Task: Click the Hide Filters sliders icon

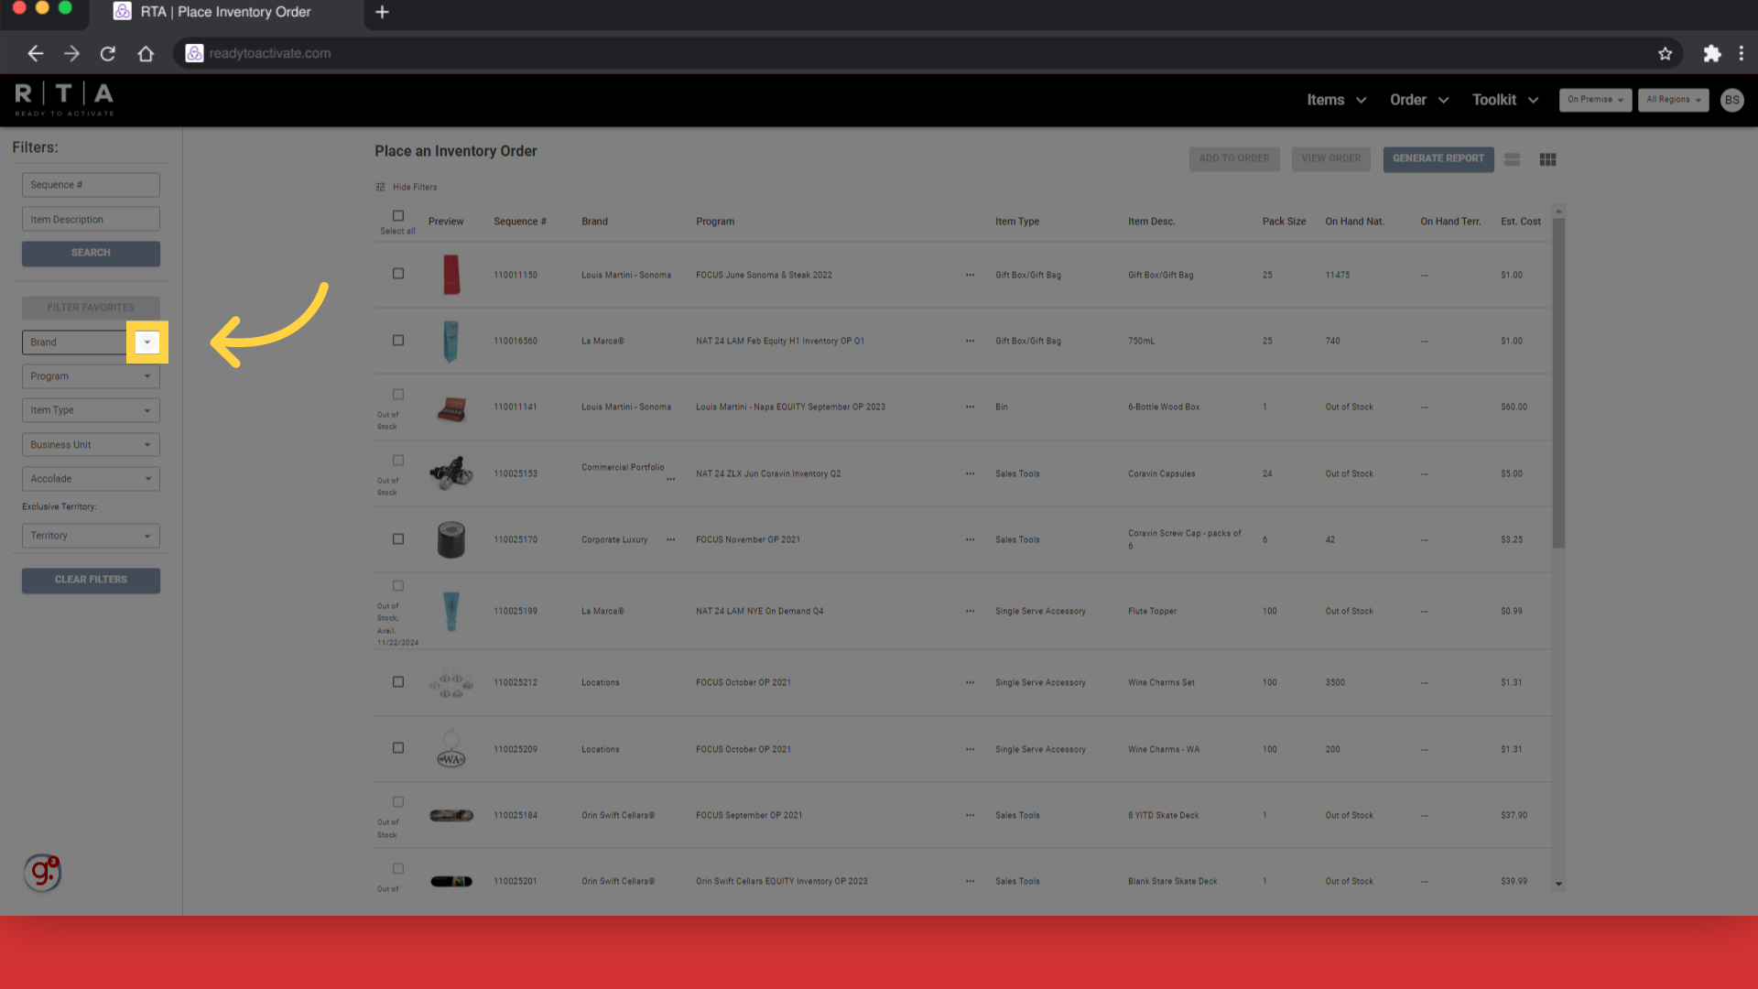Action: tap(380, 187)
